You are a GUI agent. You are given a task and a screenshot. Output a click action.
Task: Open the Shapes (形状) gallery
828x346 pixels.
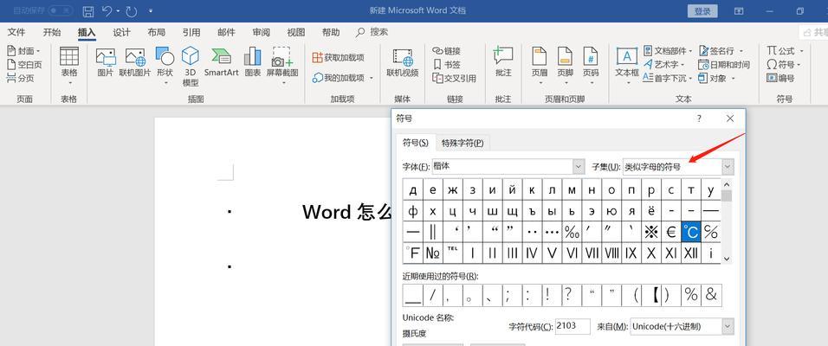165,66
